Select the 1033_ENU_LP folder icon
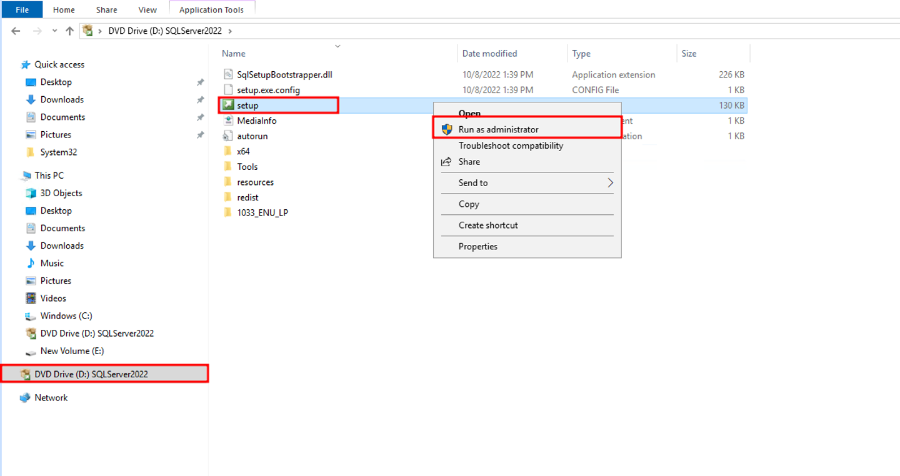 pyautogui.click(x=228, y=212)
